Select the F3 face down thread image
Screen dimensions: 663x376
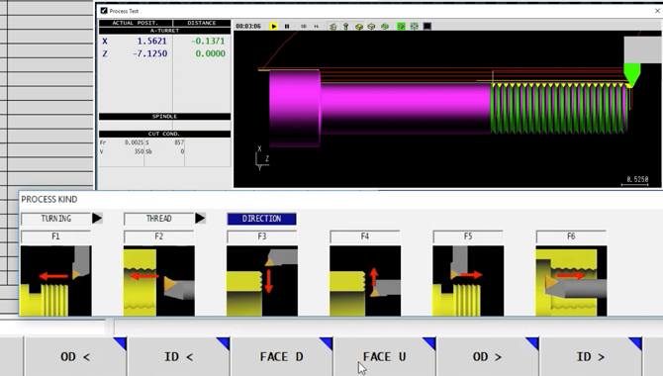click(x=262, y=281)
